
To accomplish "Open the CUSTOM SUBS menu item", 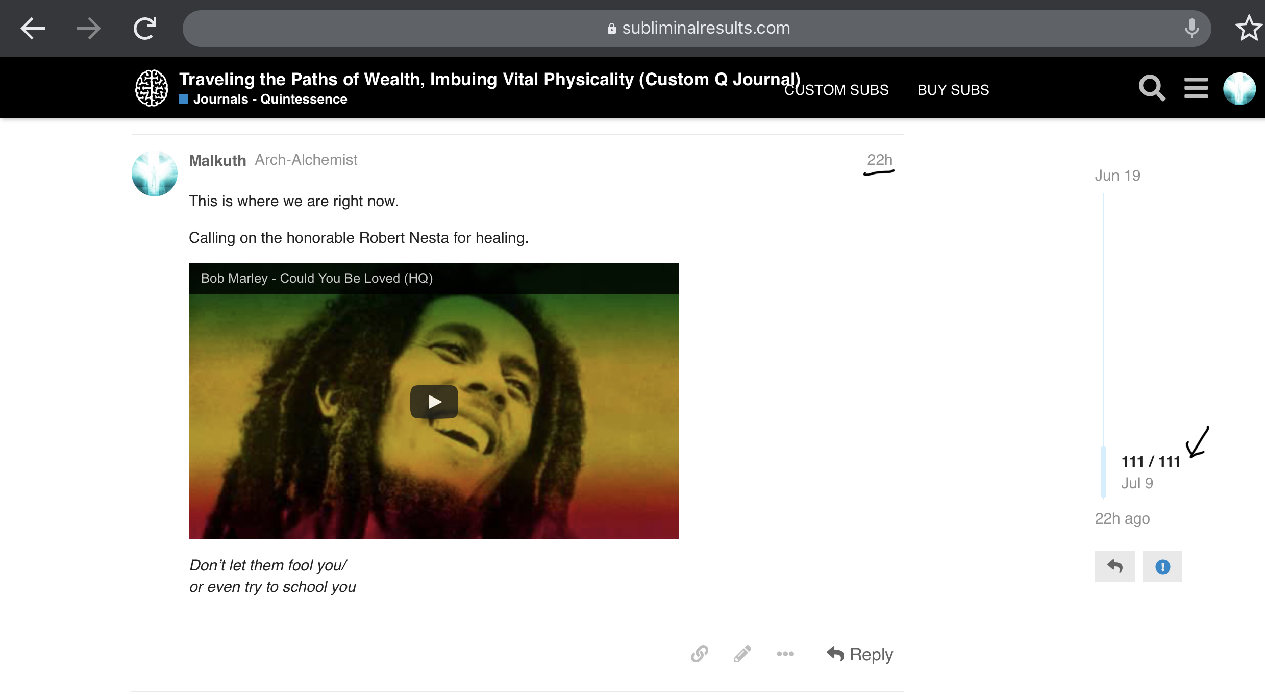I will [836, 90].
